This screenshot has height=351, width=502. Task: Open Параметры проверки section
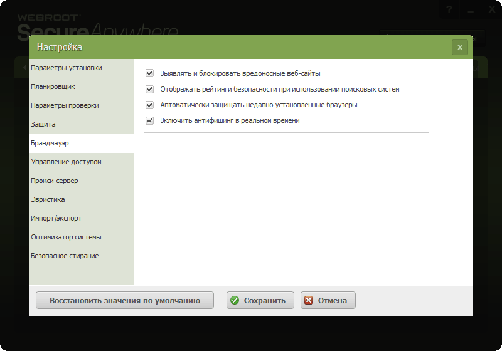(x=82, y=105)
